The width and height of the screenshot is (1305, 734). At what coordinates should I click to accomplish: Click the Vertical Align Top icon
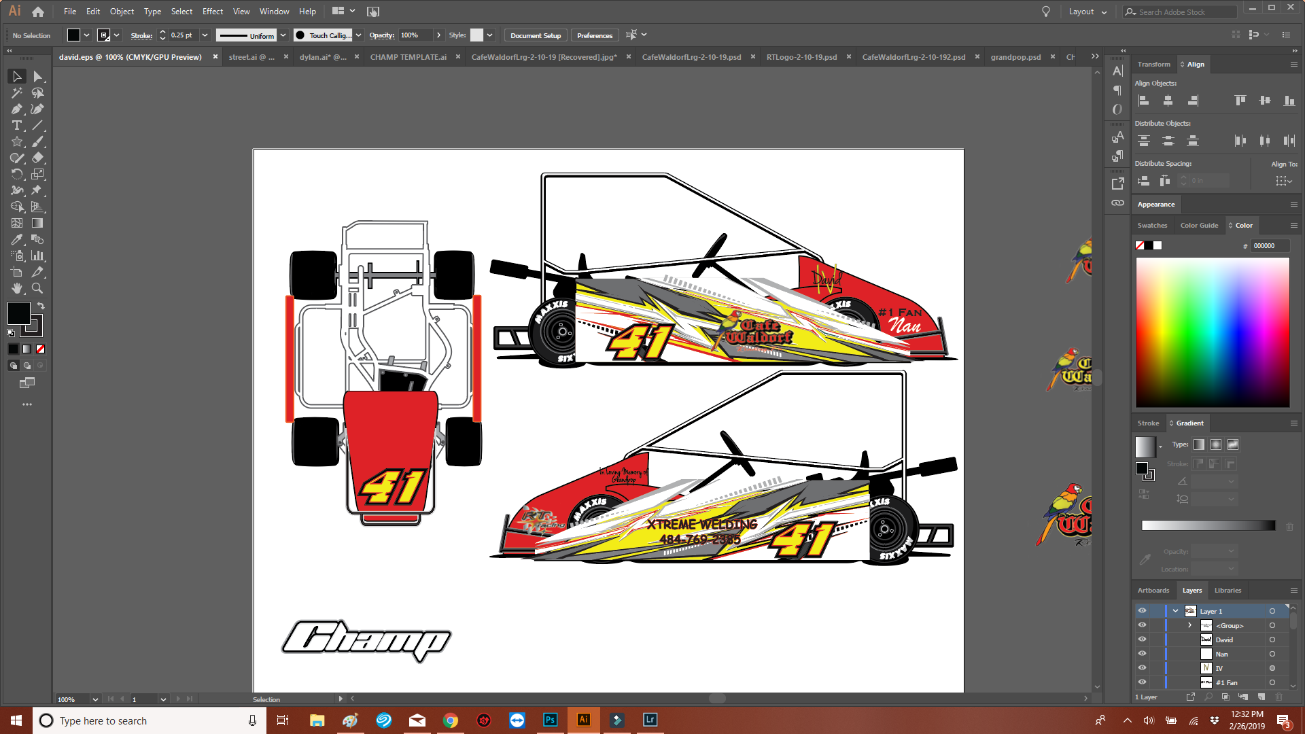click(1240, 101)
